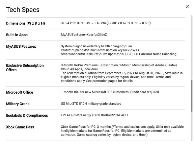Click the Xbox Game Pass for PC description
Screen dimensions: 194x145
coord(122,130)
